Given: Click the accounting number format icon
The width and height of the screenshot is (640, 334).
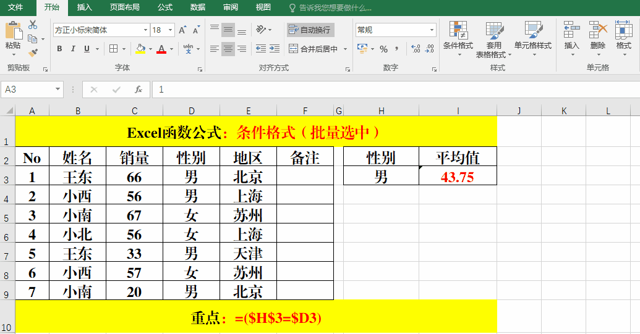Looking at the screenshot, I should pyautogui.click(x=362, y=49).
